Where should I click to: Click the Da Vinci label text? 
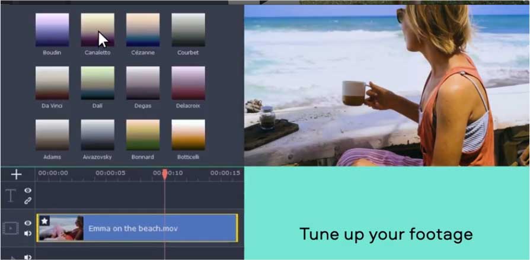point(52,105)
